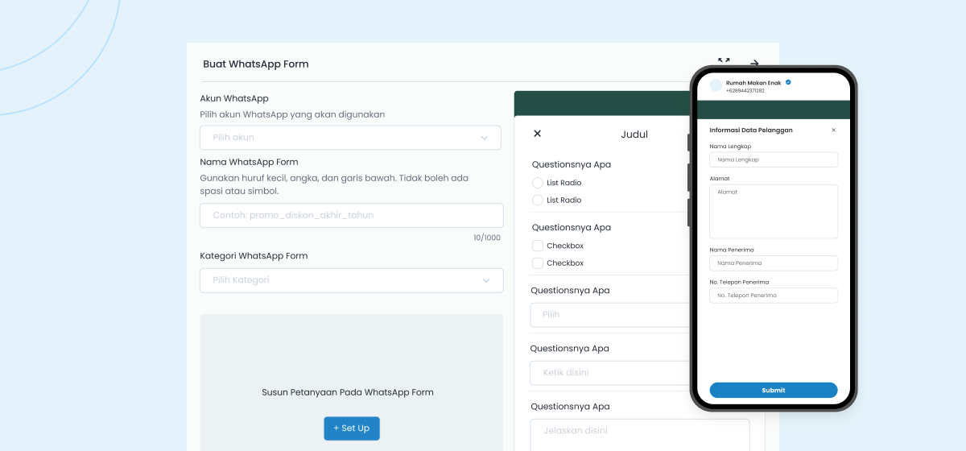
Task: Open the Pilih akun dropdown
Action: pyautogui.click(x=350, y=138)
